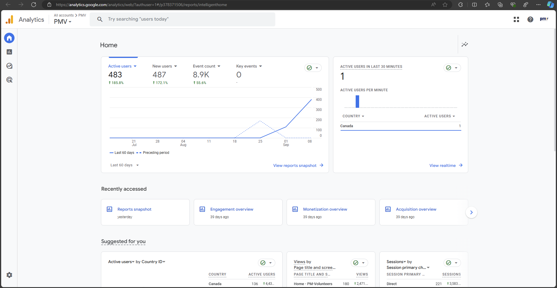
Task: Open the ACTIVE USERS metric dropdown in realtime
Action: 440,116
